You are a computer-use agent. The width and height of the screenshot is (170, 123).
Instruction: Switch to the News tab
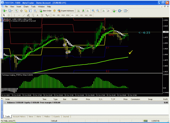tap(31, 116)
